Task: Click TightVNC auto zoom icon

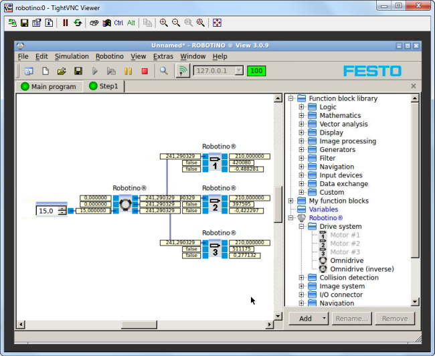Action: [x=201, y=23]
